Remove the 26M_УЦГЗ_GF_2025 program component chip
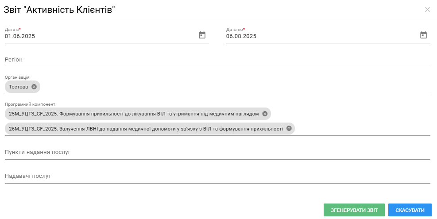This screenshot has width=437, height=219. pyautogui.click(x=289, y=128)
